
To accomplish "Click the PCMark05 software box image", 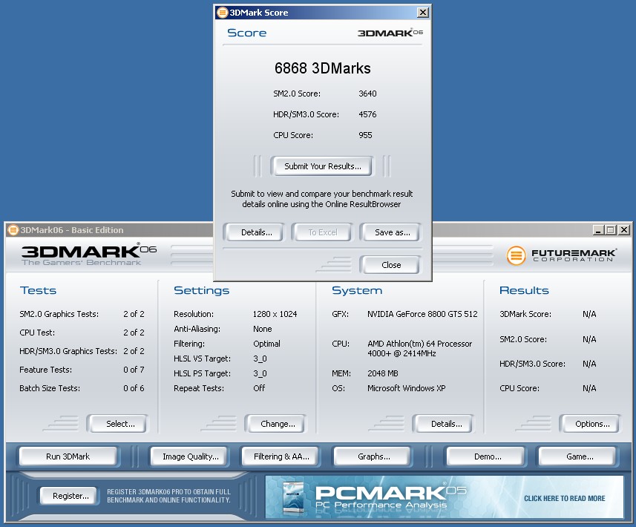I will (x=293, y=497).
